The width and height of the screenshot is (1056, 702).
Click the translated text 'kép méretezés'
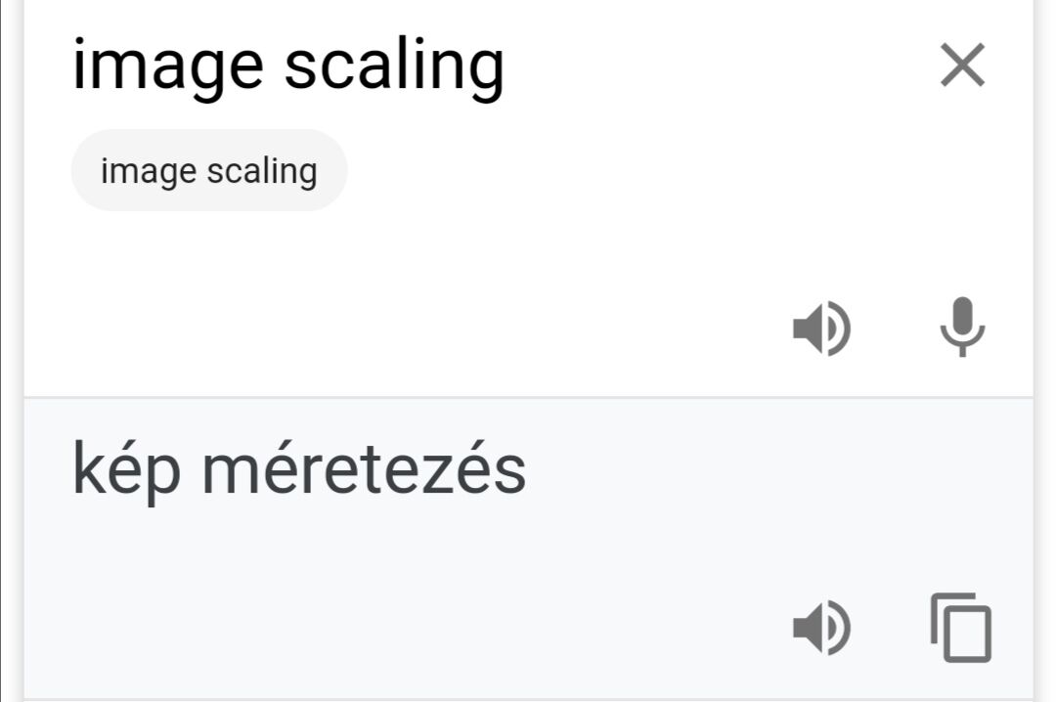click(x=299, y=470)
